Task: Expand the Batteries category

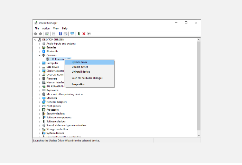Action: [x=39, y=48]
